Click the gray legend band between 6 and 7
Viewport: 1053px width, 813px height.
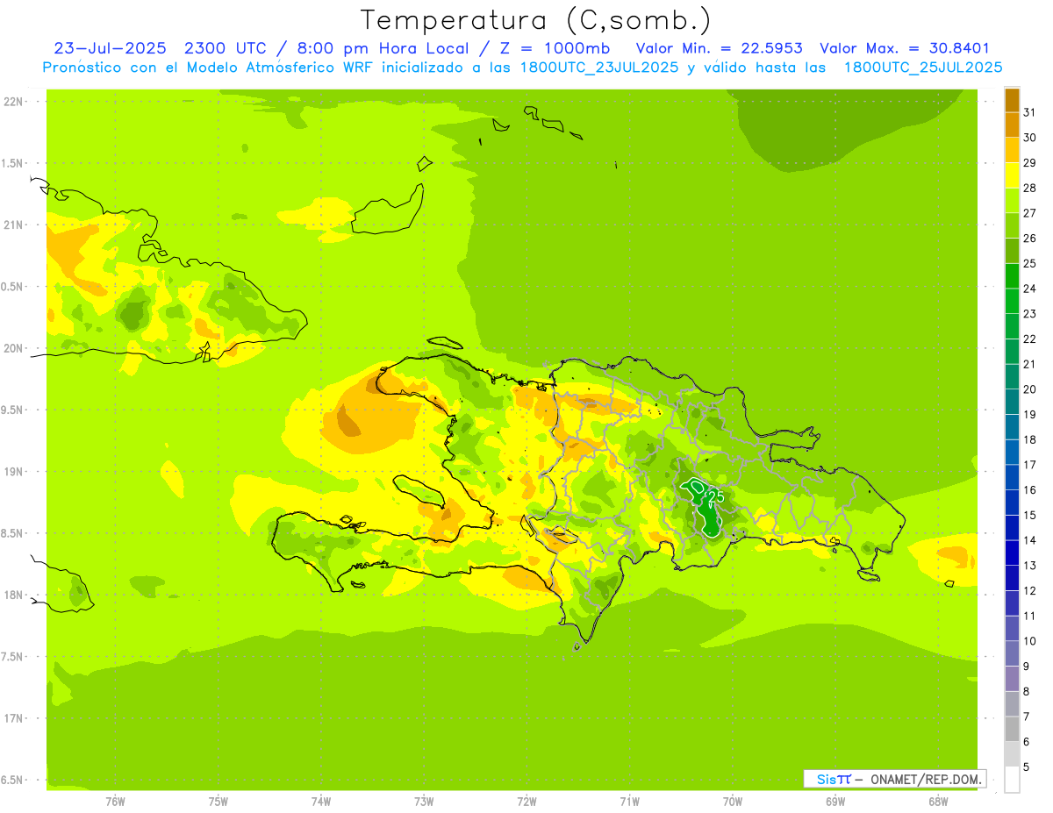(x=1012, y=729)
